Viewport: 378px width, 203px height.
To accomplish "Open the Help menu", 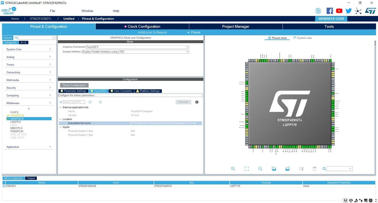I will coord(116,11).
